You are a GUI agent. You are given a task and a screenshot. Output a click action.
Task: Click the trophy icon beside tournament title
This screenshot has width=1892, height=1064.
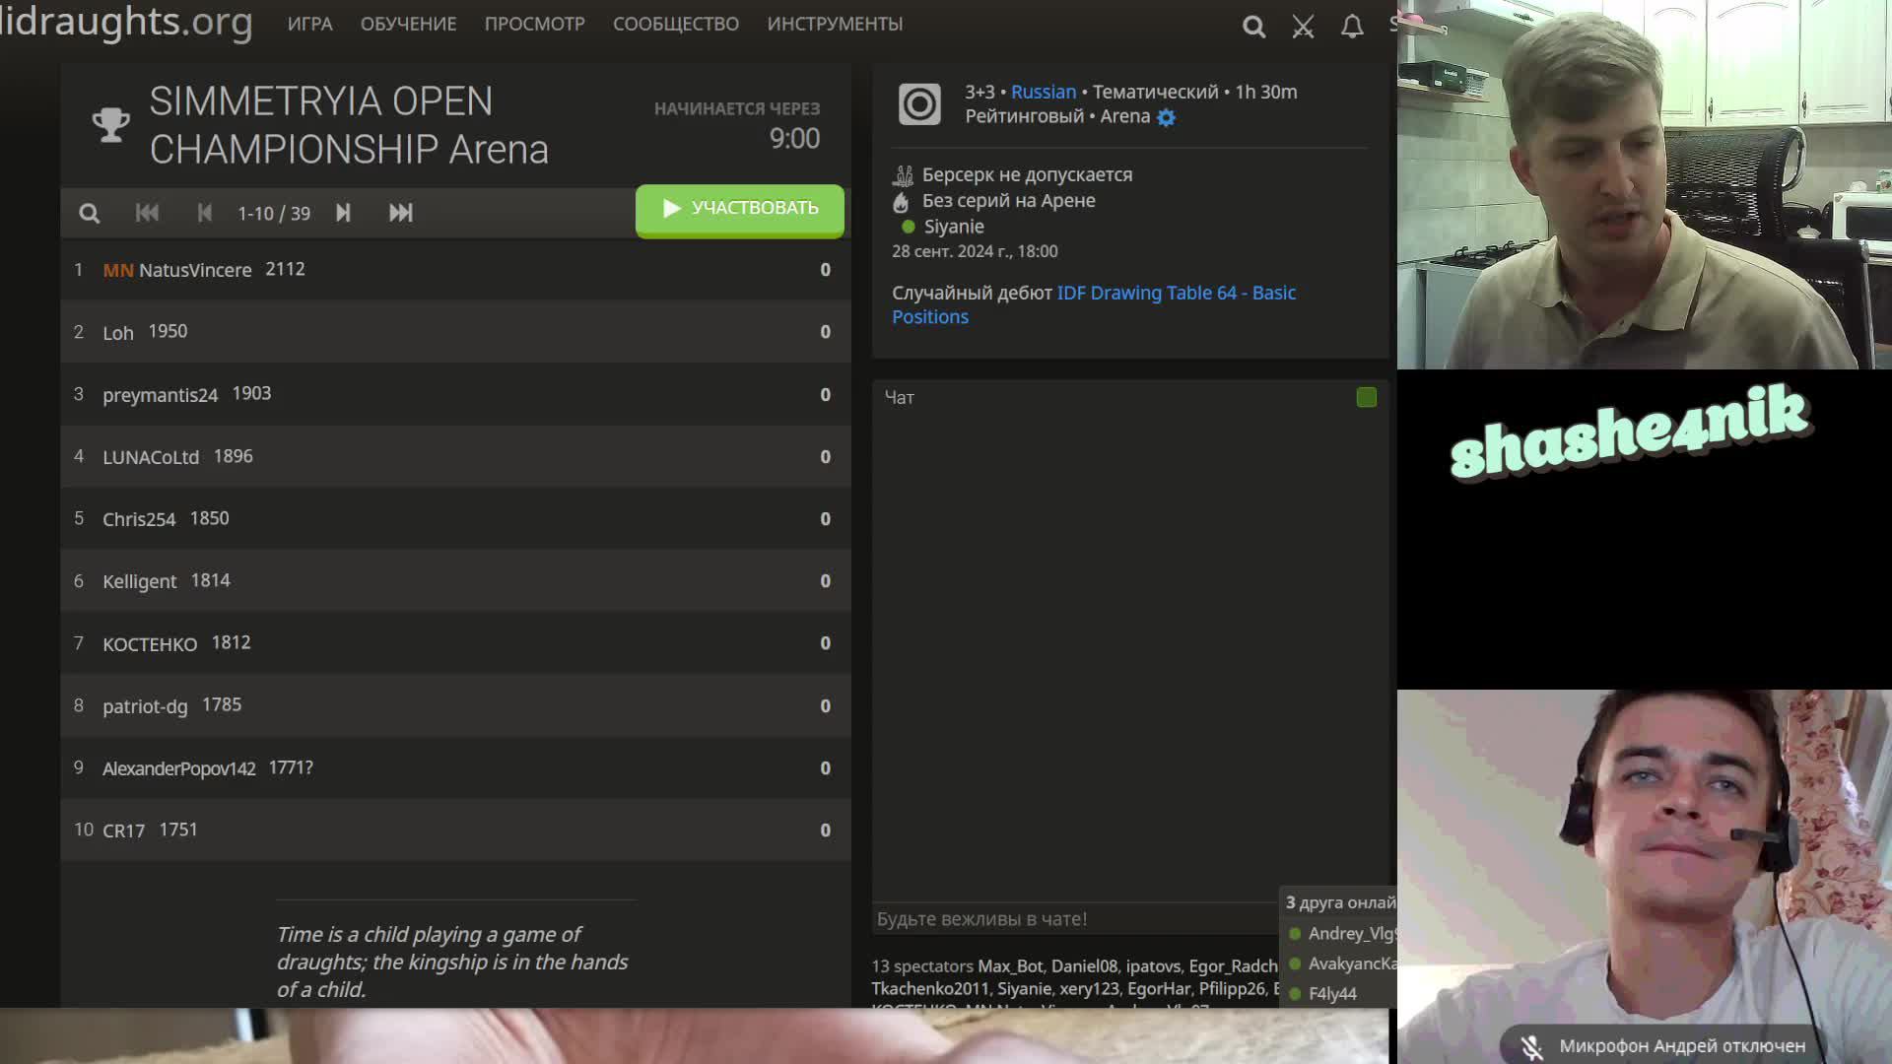point(111,125)
